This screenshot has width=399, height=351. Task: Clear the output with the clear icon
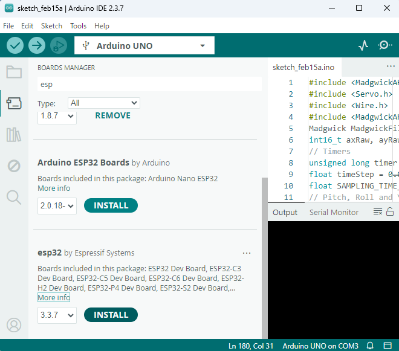point(378,212)
